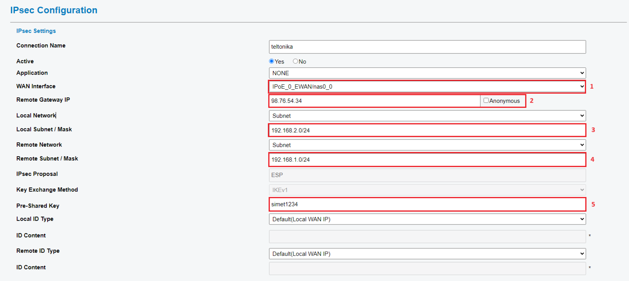Select the Yes radio button for Active
Screen dimensions: 629x281
pyautogui.click(x=271, y=61)
